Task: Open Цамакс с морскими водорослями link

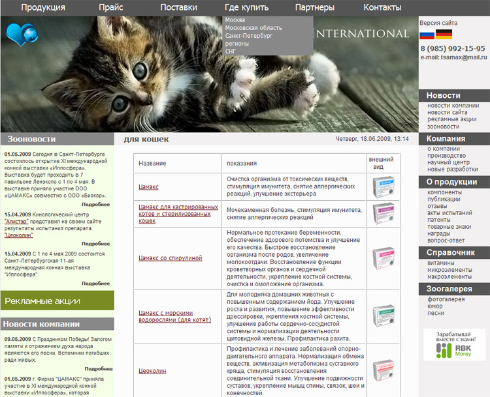Action: [x=174, y=316]
